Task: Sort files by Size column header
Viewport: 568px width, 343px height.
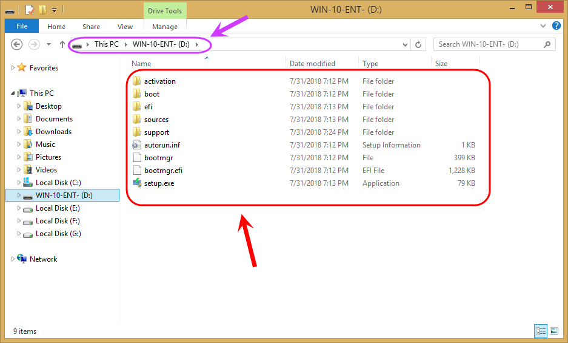Action: coord(441,64)
